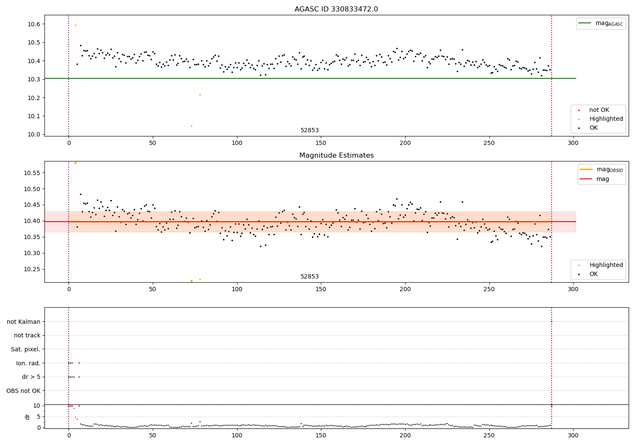The width and height of the screenshot is (635, 445).
Task: Click the 'not track' axis label
Action: click(27, 336)
